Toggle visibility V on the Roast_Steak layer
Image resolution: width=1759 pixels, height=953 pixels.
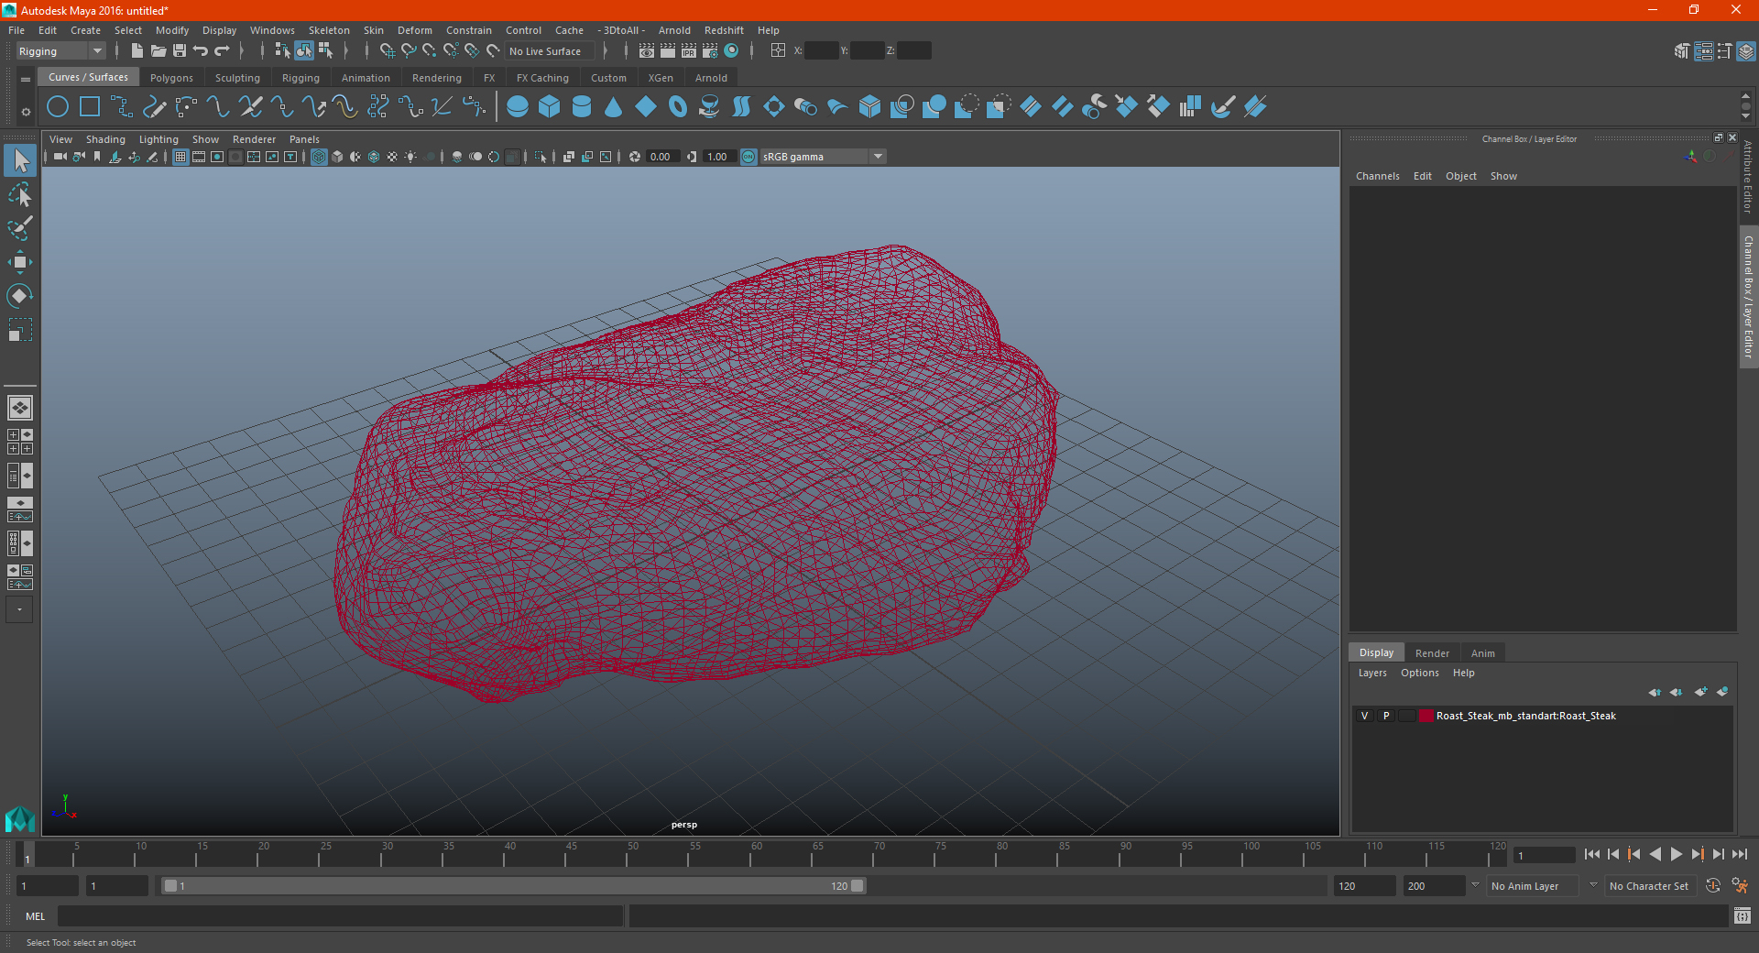[x=1364, y=716]
